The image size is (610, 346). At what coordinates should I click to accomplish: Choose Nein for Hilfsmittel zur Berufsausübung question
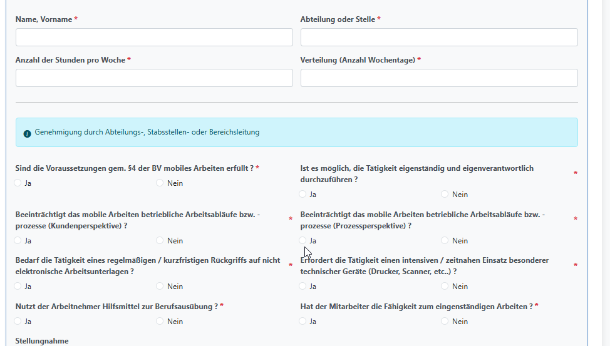click(160, 321)
